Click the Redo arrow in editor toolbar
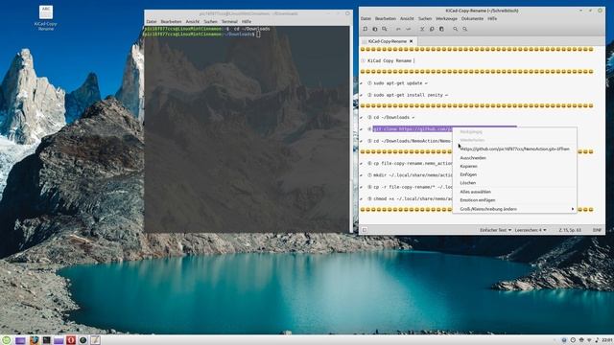Screen dimensions: 614x345 pos(408,29)
